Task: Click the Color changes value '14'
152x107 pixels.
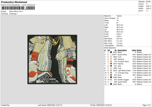Action: (x=118, y=18)
